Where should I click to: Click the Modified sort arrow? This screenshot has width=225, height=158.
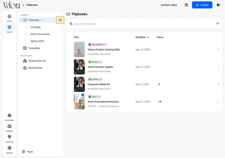[148, 37]
